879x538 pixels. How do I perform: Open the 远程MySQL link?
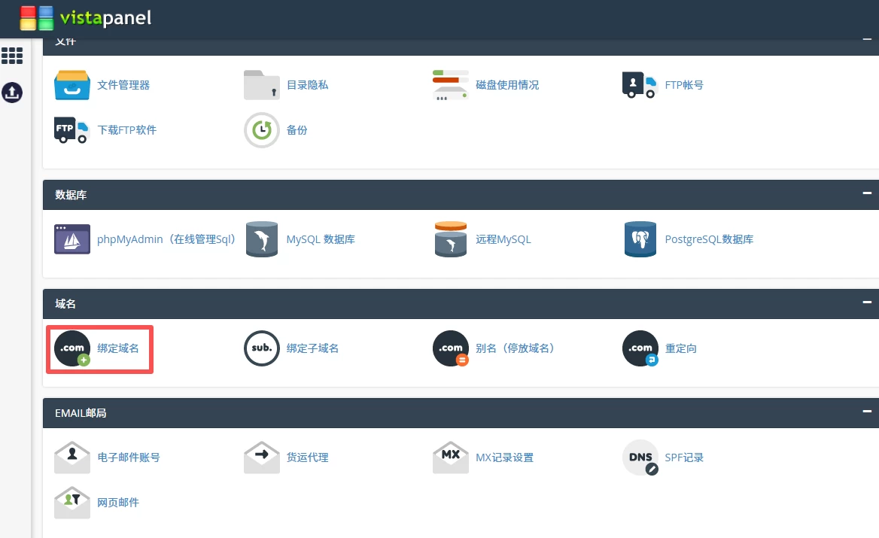(503, 239)
